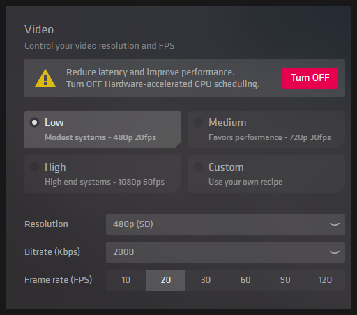Select the Low preset radio button

[35, 123]
